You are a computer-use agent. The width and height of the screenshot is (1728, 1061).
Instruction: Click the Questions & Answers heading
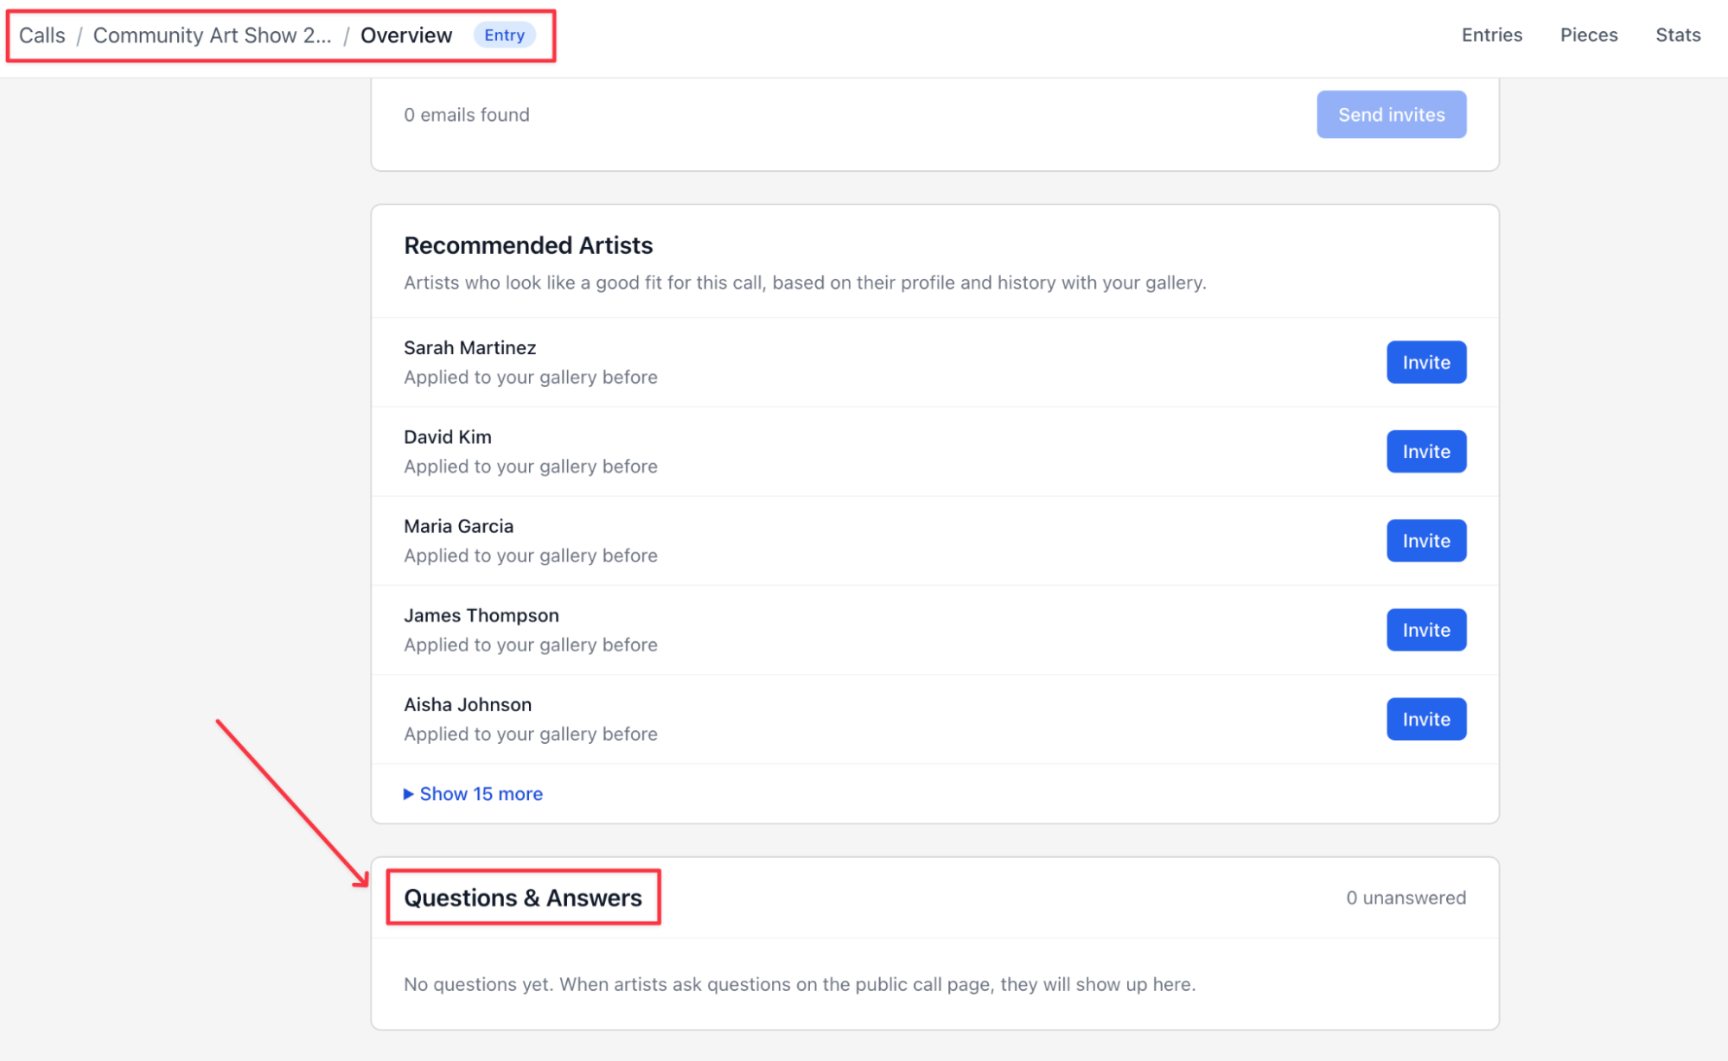(x=523, y=898)
